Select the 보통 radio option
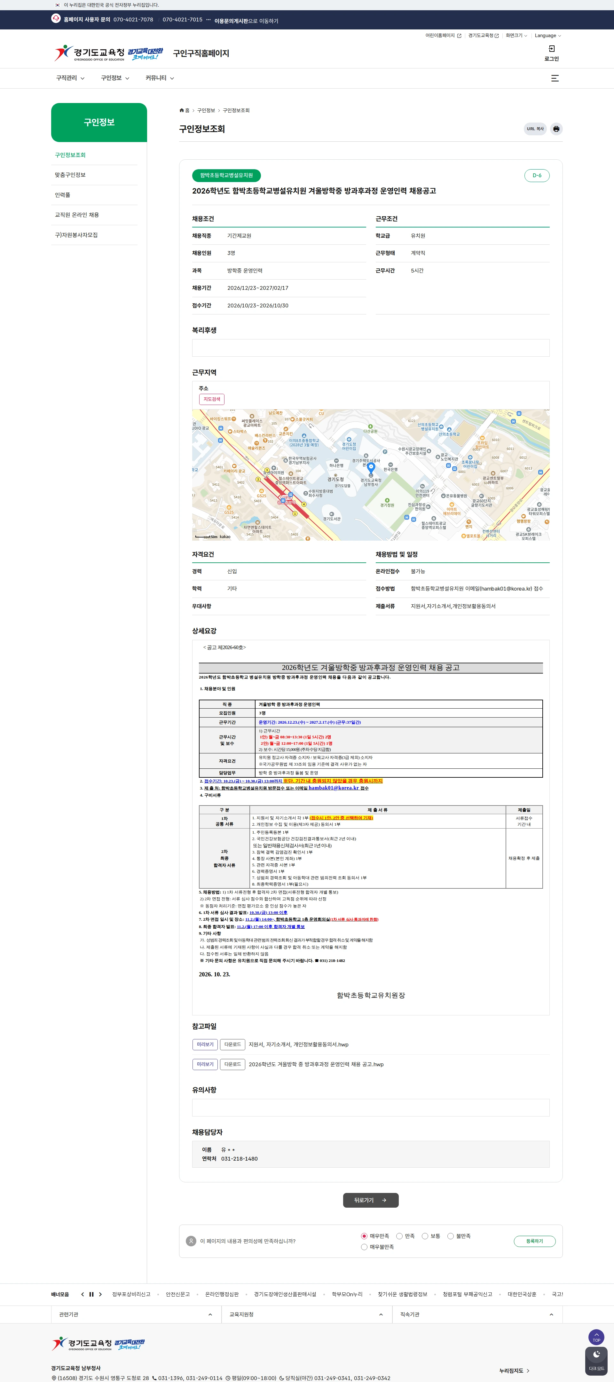 [x=425, y=1236]
